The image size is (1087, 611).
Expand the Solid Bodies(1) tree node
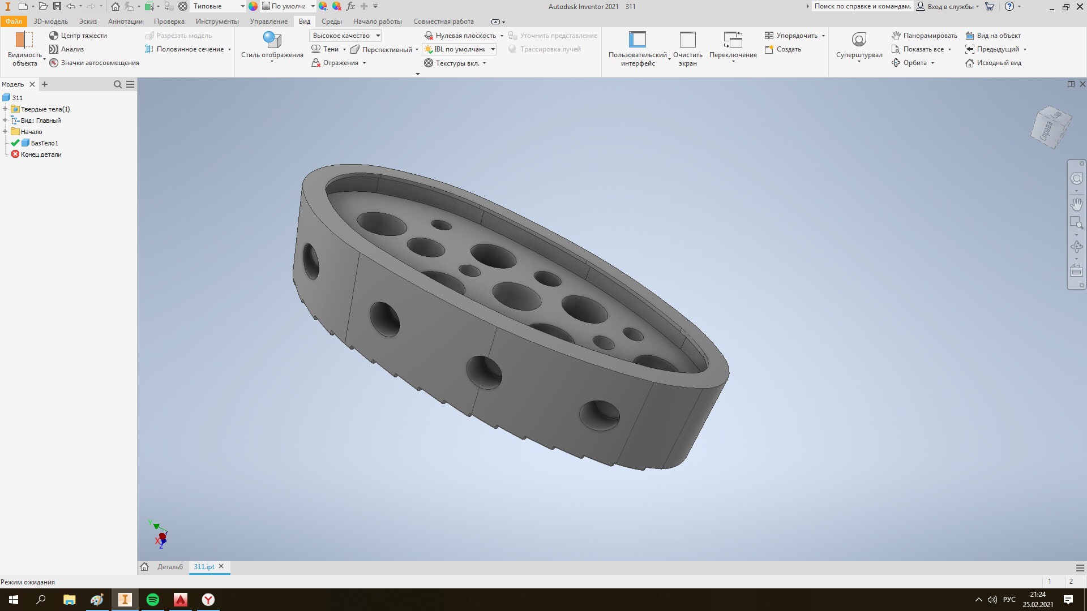(x=5, y=109)
